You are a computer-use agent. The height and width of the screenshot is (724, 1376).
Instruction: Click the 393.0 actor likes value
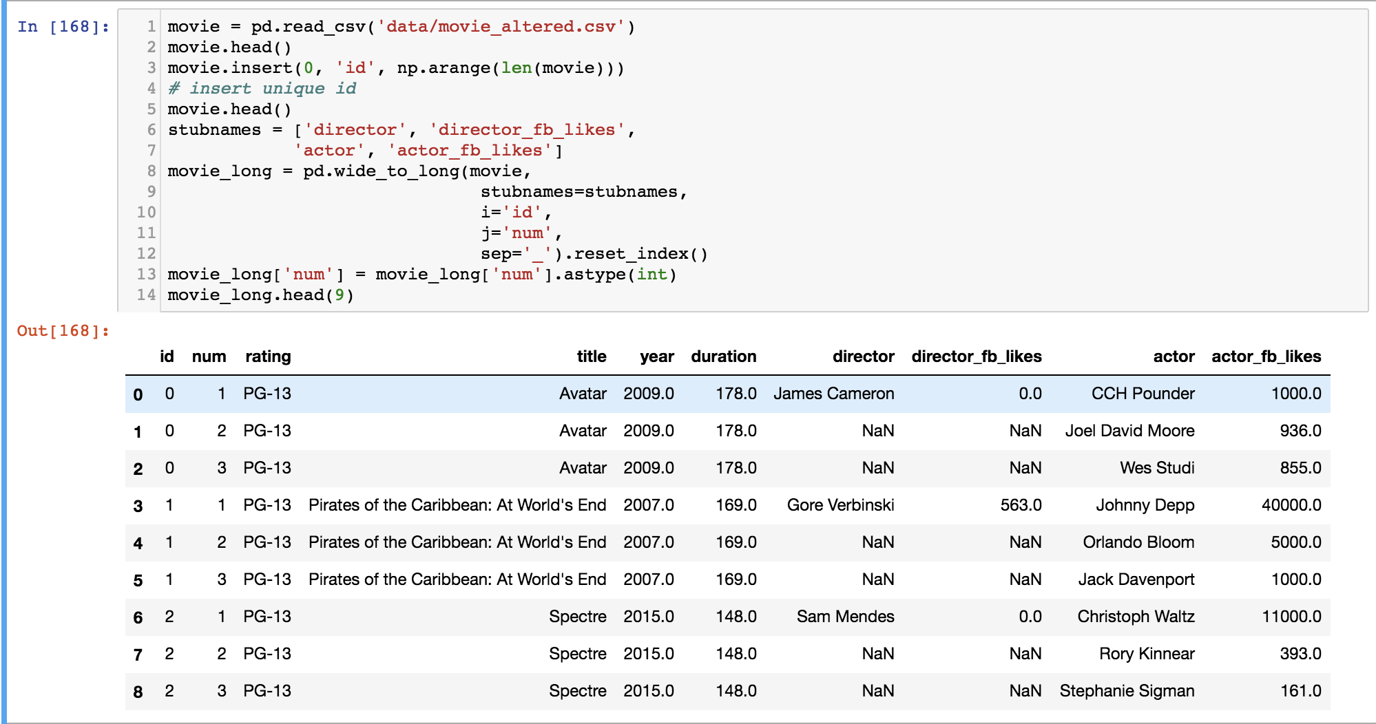(1301, 654)
